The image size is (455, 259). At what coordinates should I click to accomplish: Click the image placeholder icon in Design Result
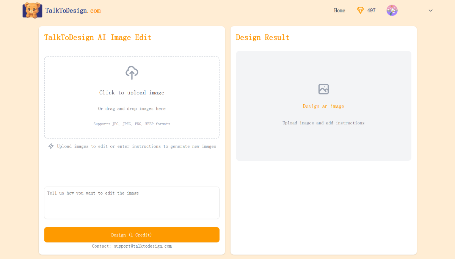coord(323,89)
